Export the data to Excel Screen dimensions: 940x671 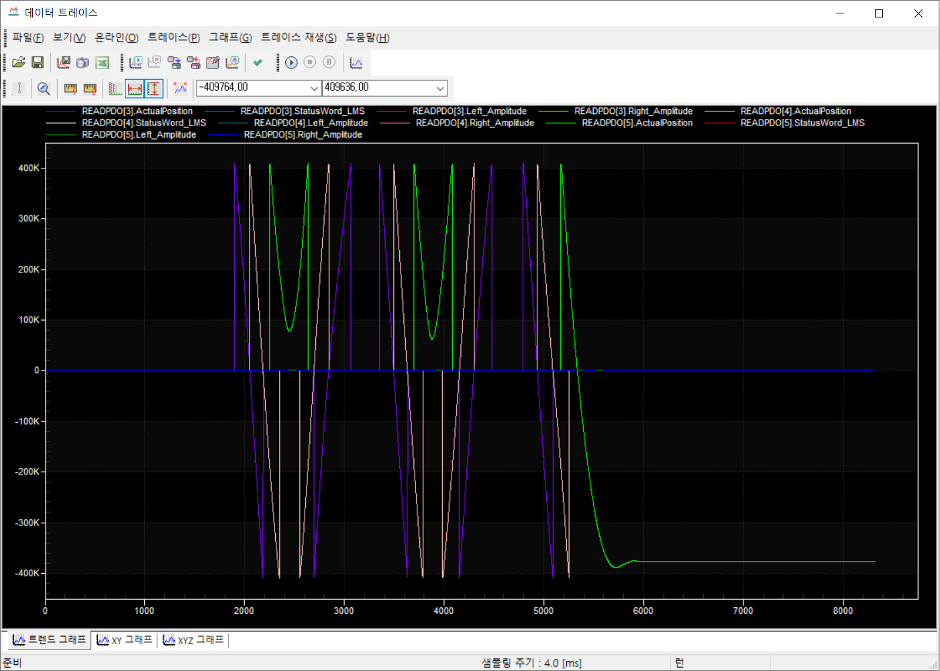102,62
